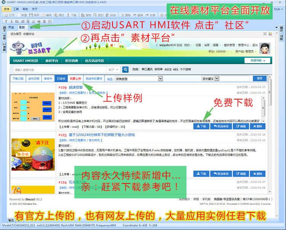Click the #129 超速报警 thumbnail
The image size is (286, 230).
click(x=33, y=107)
